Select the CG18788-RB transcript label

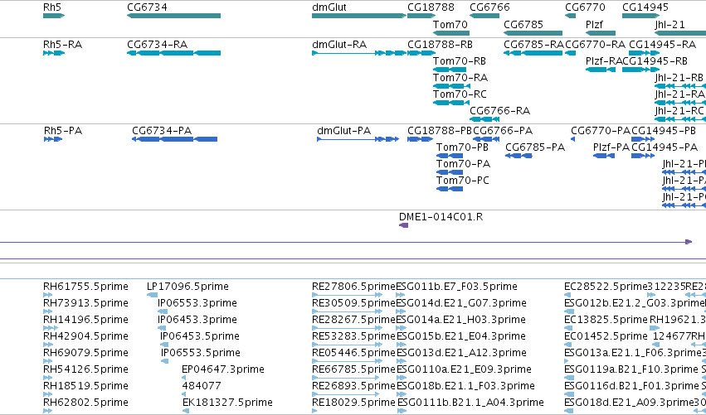click(440, 45)
